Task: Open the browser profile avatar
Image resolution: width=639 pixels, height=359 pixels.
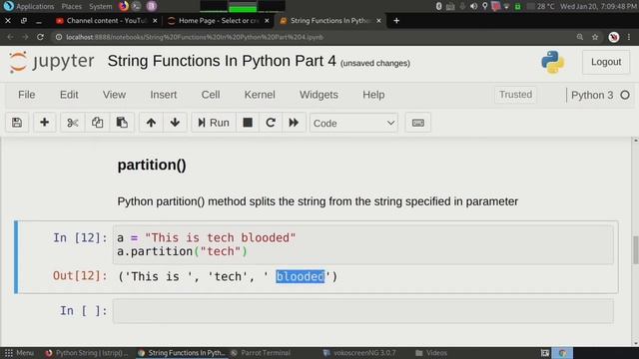Action: pos(614,37)
